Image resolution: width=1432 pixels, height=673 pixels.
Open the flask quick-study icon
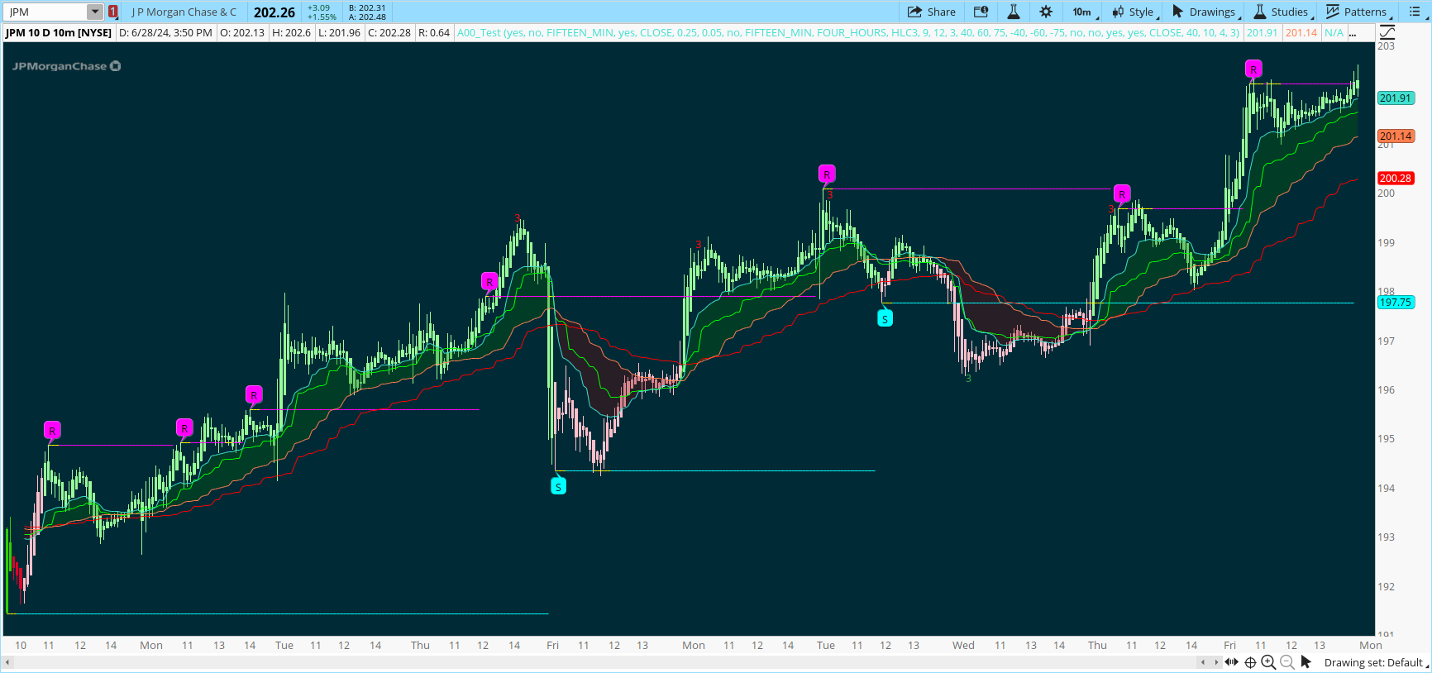1013,12
